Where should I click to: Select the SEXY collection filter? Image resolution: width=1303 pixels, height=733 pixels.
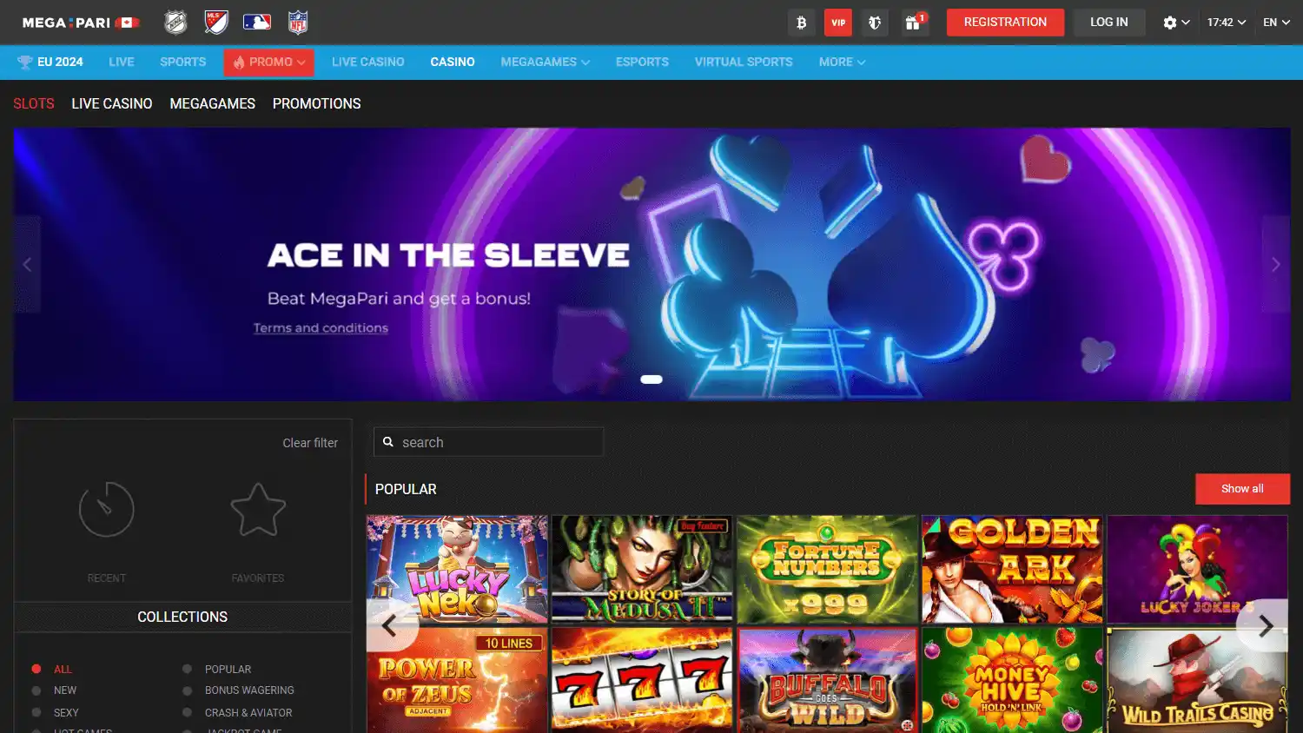click(x=55, y=713)
